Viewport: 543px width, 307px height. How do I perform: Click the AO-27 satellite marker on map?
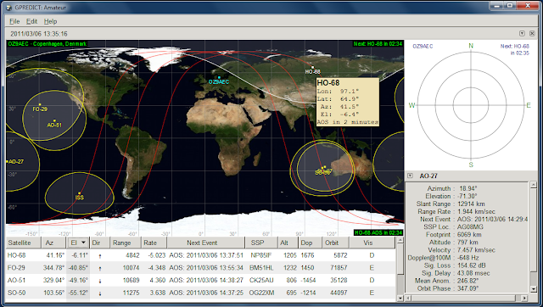click(7, 161)
